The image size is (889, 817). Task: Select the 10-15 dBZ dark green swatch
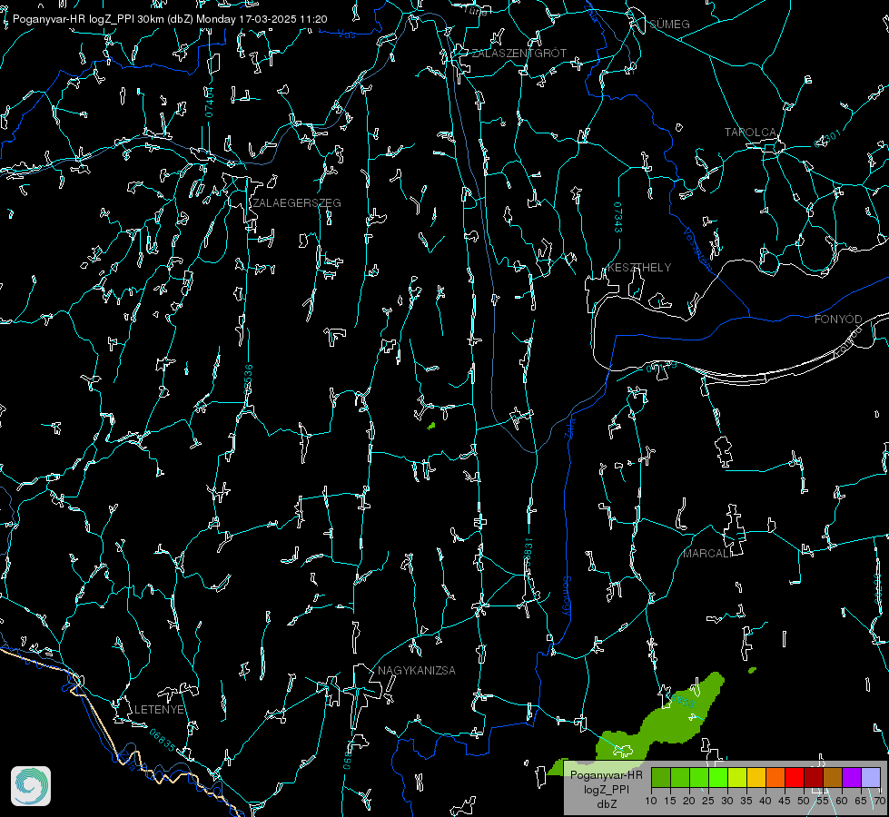click(661, 777)
